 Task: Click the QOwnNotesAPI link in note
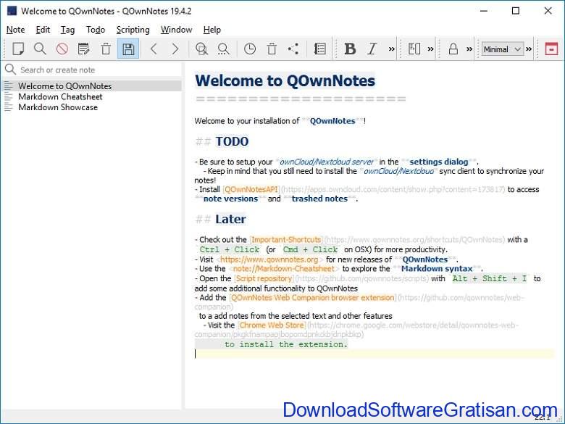(x=251, y=189)
